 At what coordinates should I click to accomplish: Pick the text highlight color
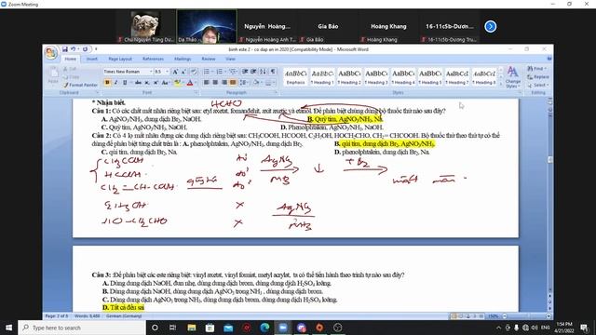tap(178, 83)
